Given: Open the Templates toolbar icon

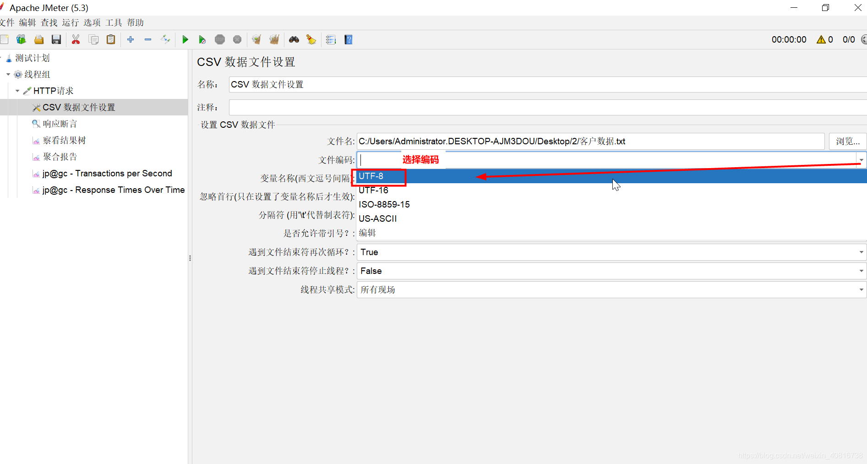Looking at the screenshot, I should [x=21, y=40].
